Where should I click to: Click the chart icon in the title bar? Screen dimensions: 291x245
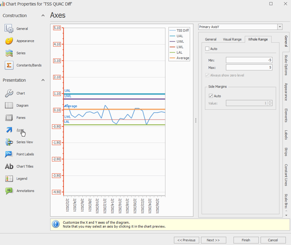coord(2,4)
